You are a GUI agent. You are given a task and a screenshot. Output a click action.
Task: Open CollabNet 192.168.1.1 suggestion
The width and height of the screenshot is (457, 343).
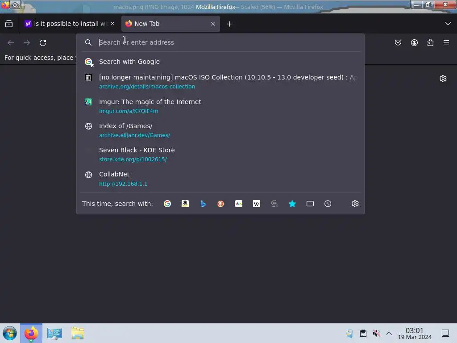[x=220, y=179]
